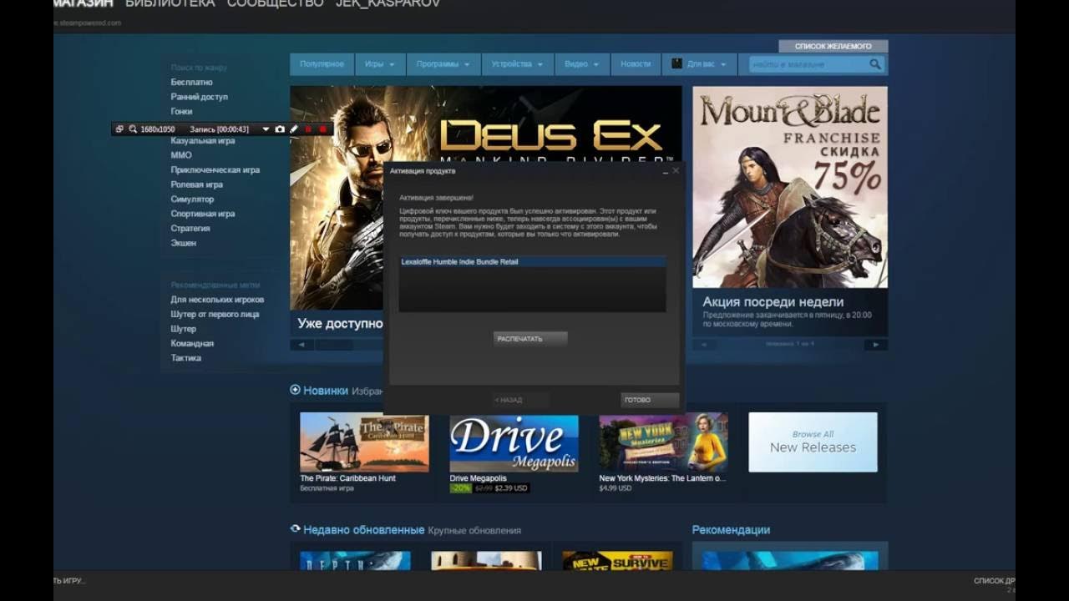Open the Популярное store tab
The width and height of the screenshot is (1069, 601).
(x=322, y=64)
